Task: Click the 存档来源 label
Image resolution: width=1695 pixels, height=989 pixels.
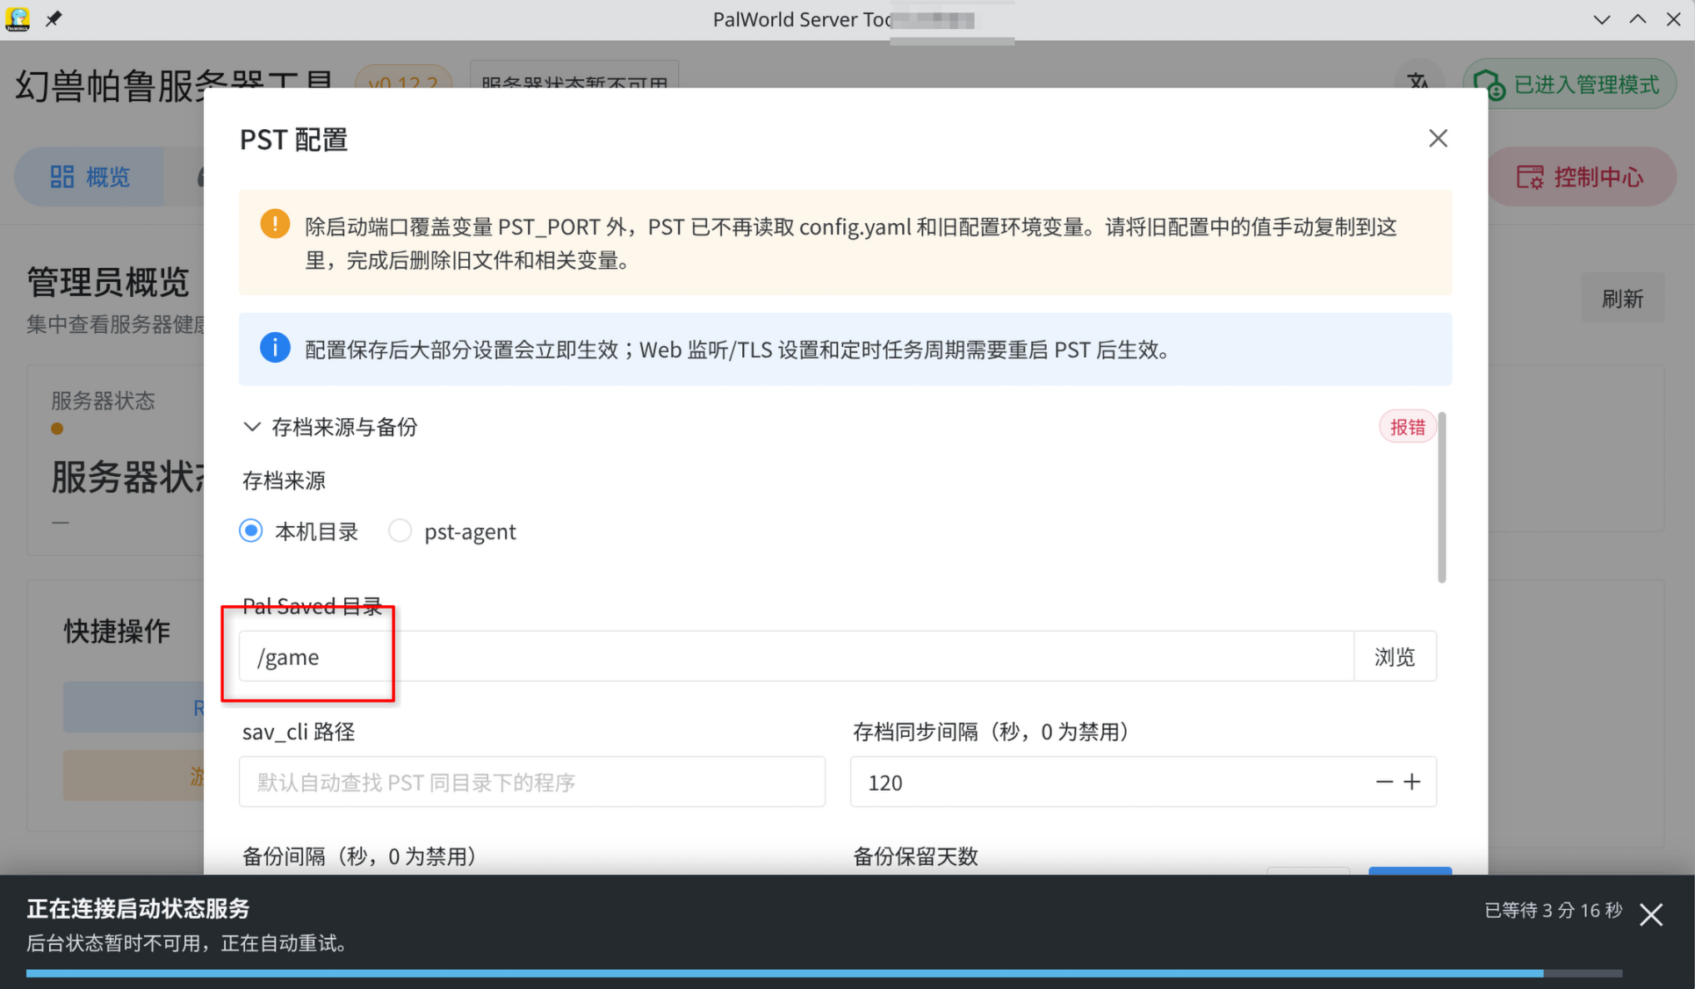Action: tap(284, 480)
